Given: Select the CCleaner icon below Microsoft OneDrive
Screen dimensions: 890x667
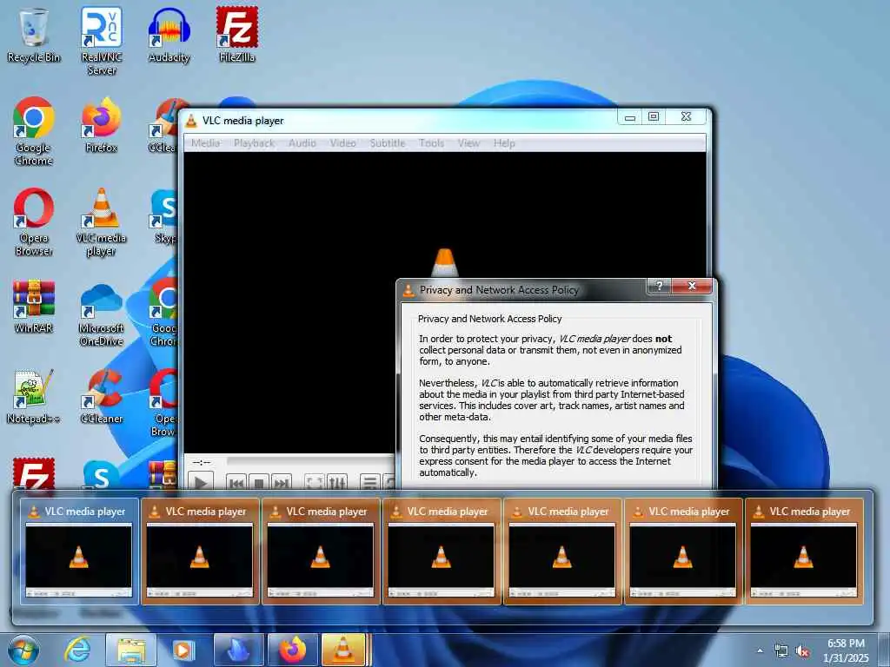Looking at the screenshot, I should point(102,396).
